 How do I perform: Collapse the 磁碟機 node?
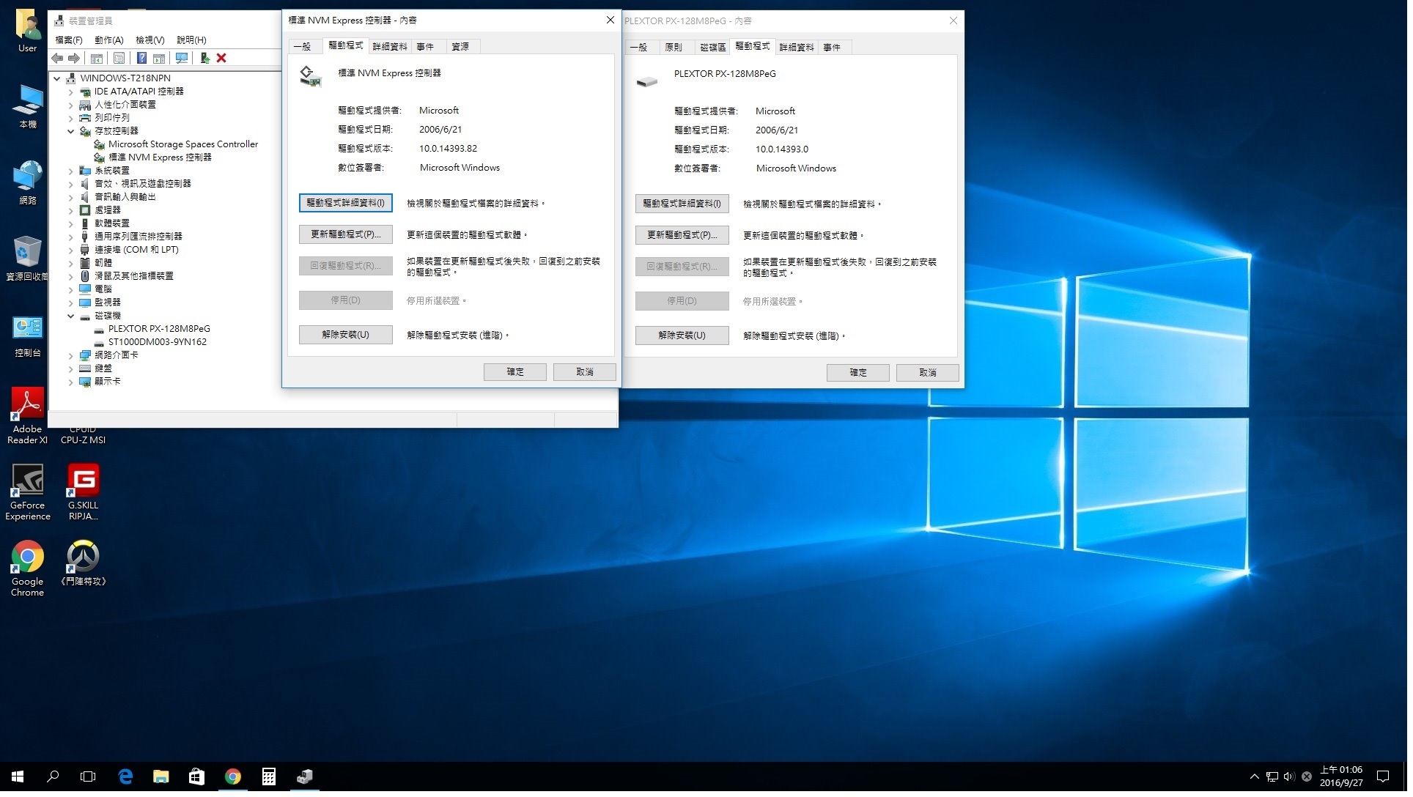point(71,316)
